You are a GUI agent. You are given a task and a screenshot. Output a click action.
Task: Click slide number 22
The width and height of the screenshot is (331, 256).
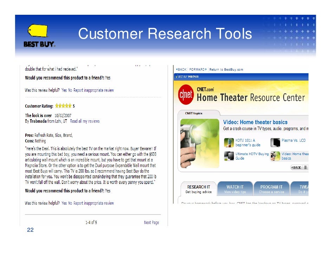[x=30, y=230]
